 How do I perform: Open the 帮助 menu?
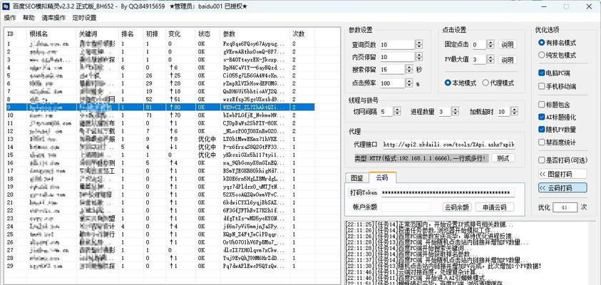click(x=29, y=18)
